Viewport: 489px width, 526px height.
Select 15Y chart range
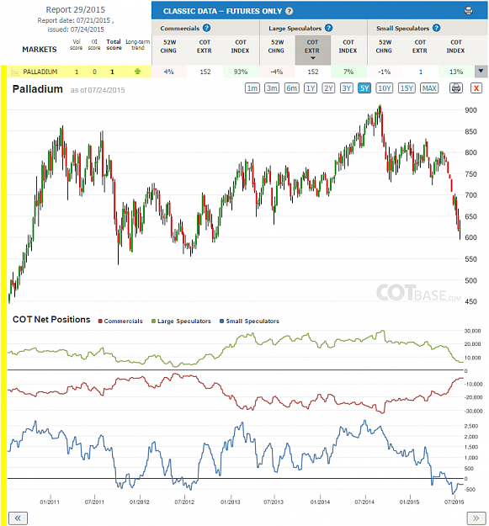click(x=407, y=88)
